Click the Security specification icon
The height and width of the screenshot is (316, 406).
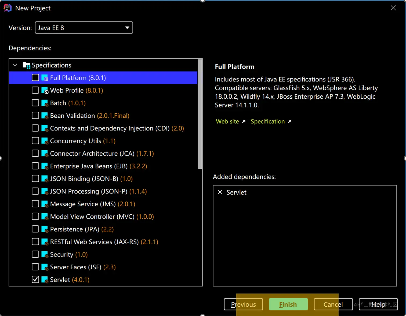coord(45,254)
